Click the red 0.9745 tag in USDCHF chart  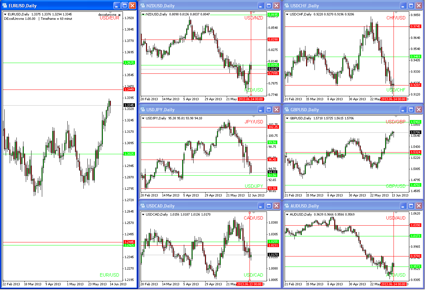[x=415, y=26]
